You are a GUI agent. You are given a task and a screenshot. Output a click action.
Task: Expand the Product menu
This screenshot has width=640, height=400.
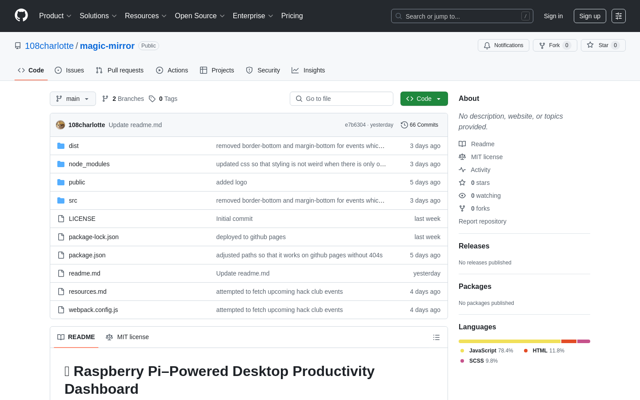pyautogui.click(x=55, y=16)
